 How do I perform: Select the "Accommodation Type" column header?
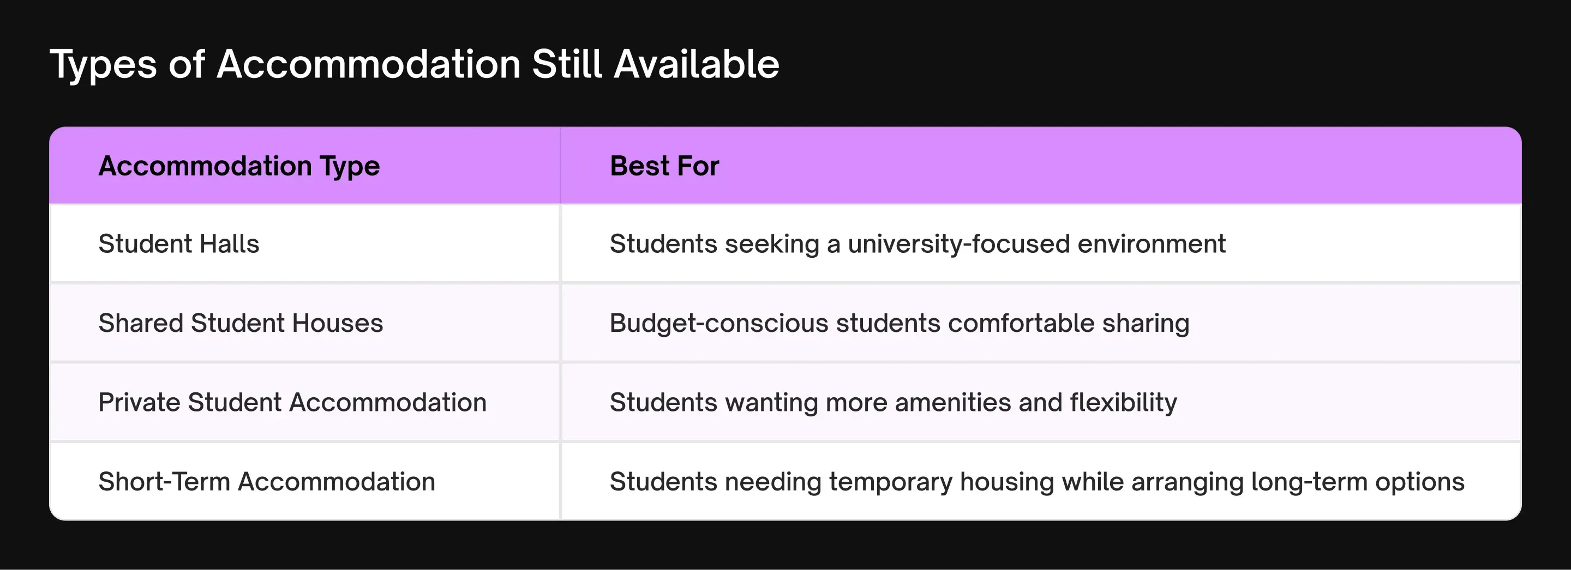point(239,166)
